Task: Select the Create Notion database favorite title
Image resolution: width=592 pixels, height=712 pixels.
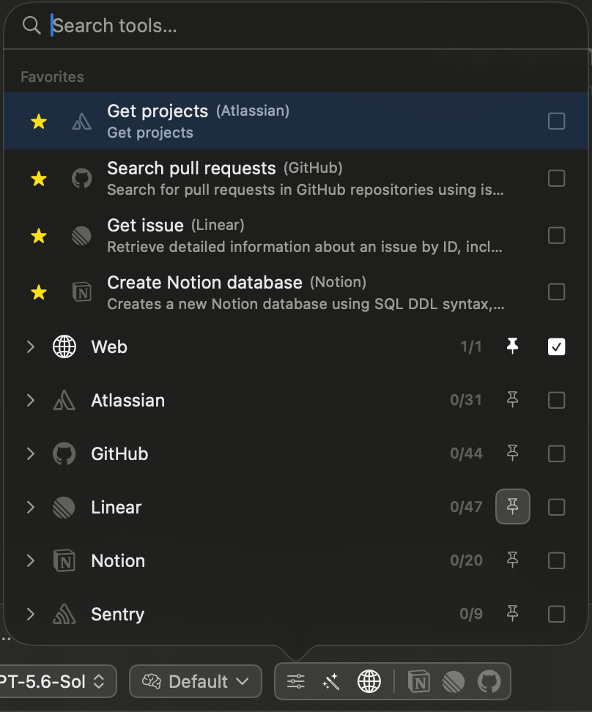Action: click(x=205, y=283)
